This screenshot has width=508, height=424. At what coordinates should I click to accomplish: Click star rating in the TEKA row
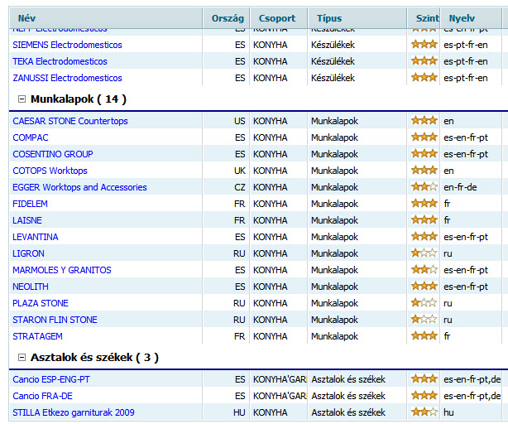[x=424, y=61]
